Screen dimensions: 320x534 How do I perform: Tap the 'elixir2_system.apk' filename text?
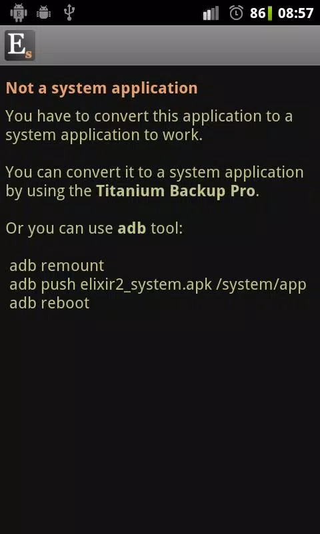click(x=147, y=285)
